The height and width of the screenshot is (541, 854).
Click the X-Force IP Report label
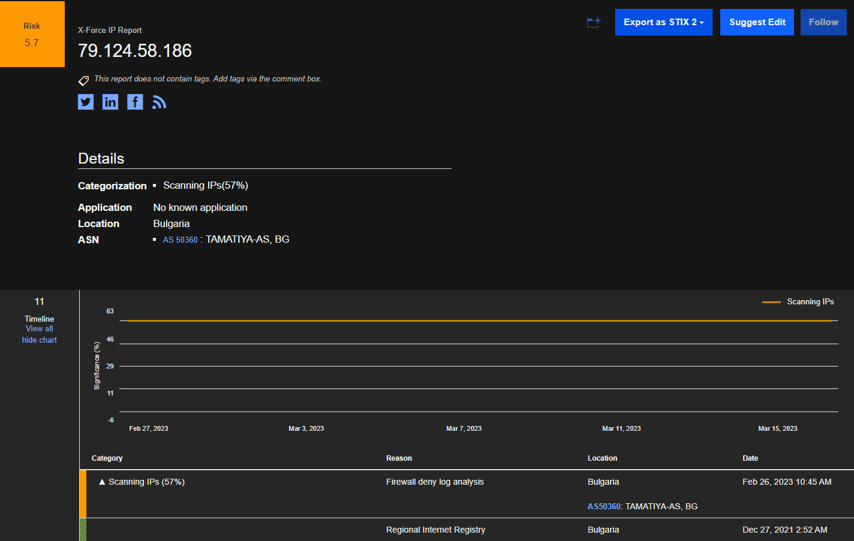click(110, 30)
